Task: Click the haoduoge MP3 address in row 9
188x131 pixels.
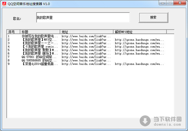Action: coord(139,64)
